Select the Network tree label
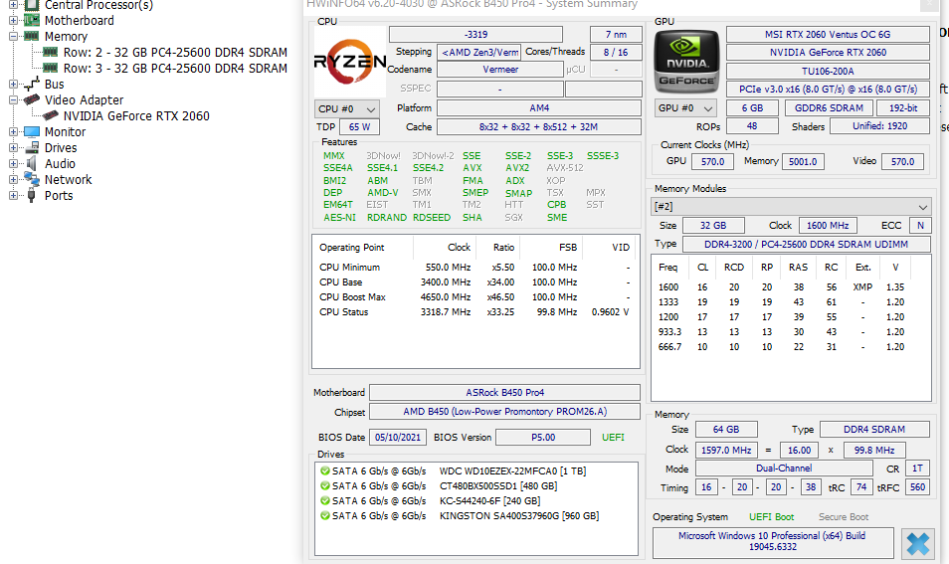This screenshot has height=564, width=949. (x=69, y=180)
